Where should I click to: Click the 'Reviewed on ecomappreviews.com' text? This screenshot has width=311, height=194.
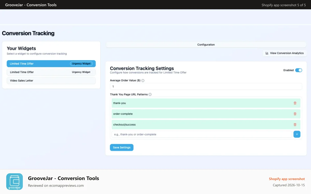point(56,185)
